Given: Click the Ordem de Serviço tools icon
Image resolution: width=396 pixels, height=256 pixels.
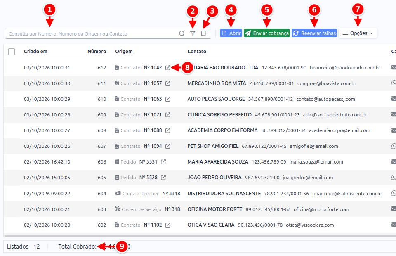Looking at the screenshot, I should pyautogui.click(x=118, y=209).
